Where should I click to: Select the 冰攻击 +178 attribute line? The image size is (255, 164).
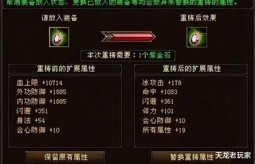(162, 83)
